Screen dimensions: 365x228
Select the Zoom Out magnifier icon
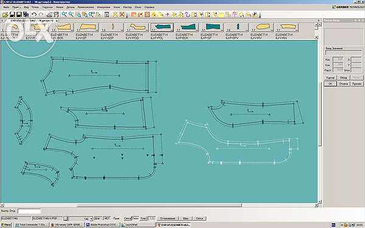71,15
